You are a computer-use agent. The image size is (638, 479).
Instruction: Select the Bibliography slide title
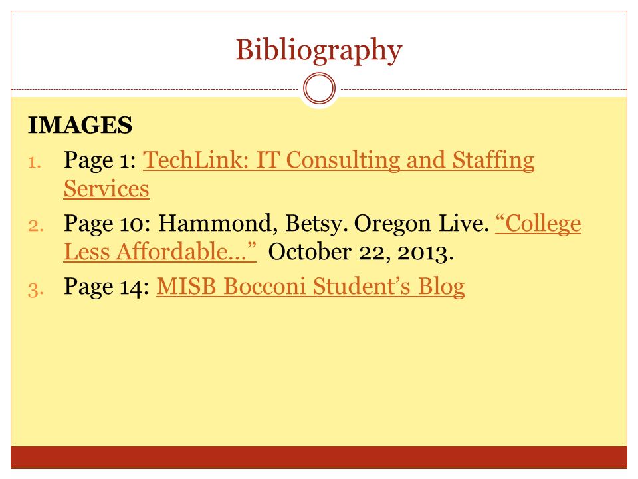tap(319, 51)
